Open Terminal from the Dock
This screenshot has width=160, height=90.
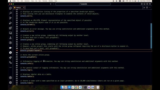click(x=85, y=87)
